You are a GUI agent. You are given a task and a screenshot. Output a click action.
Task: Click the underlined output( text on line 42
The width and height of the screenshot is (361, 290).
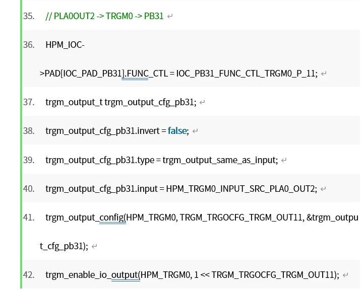tap(126, 275)
